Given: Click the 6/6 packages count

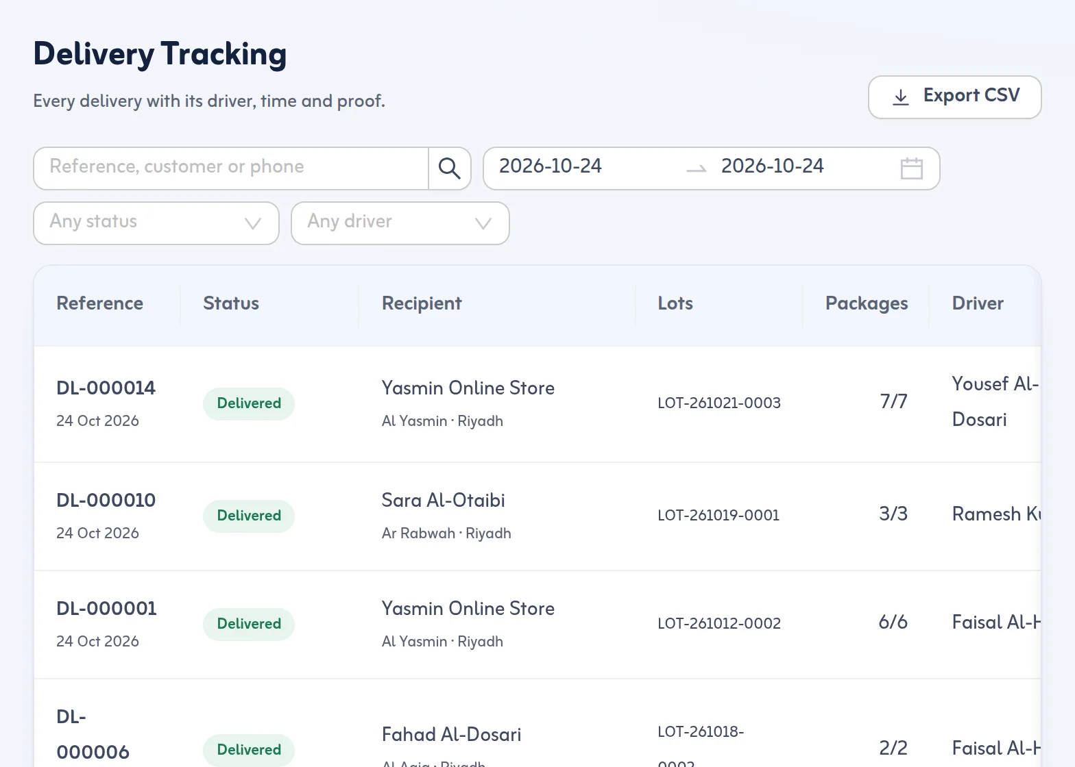Looking at the screenshot, I should point(893,623).
